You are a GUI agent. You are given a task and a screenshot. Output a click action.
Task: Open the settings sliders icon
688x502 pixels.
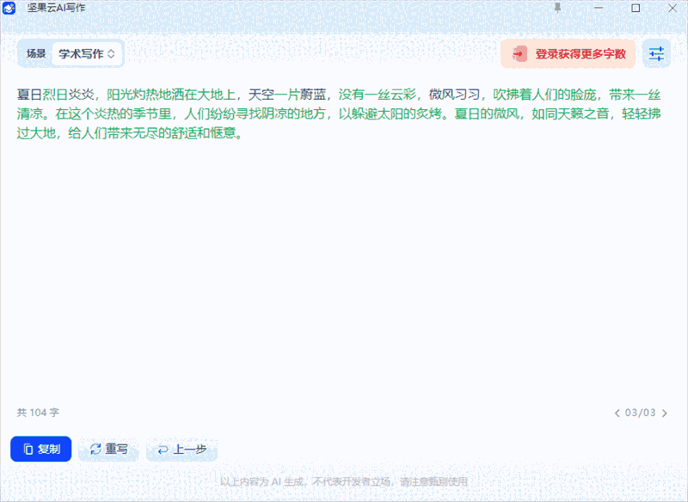click(656, 54)
